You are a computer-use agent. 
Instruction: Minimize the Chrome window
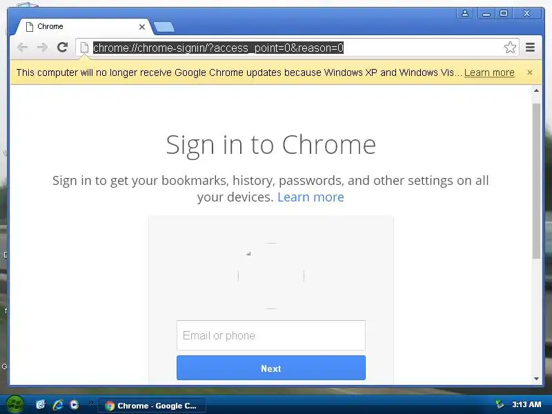pos(486,13)
